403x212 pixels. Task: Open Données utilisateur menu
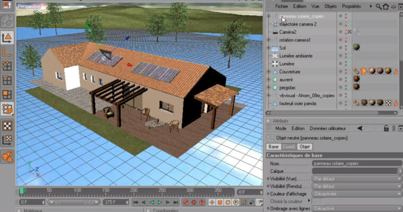328,128
